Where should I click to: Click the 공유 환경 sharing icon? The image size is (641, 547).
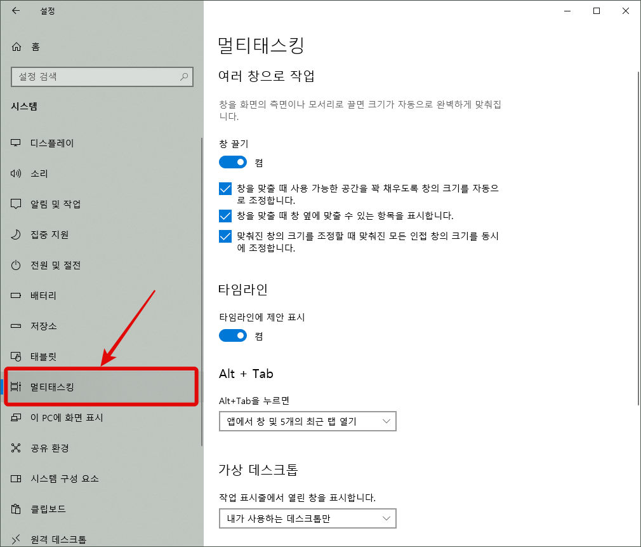tap(16, 448)
